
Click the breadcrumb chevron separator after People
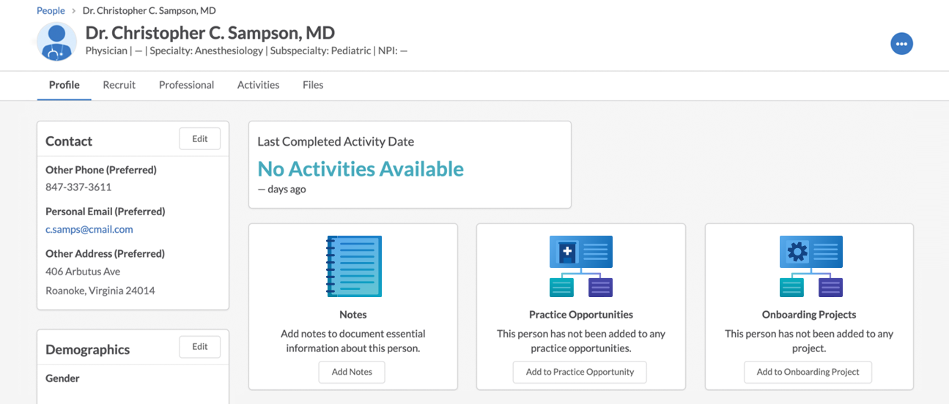(74, 11)
